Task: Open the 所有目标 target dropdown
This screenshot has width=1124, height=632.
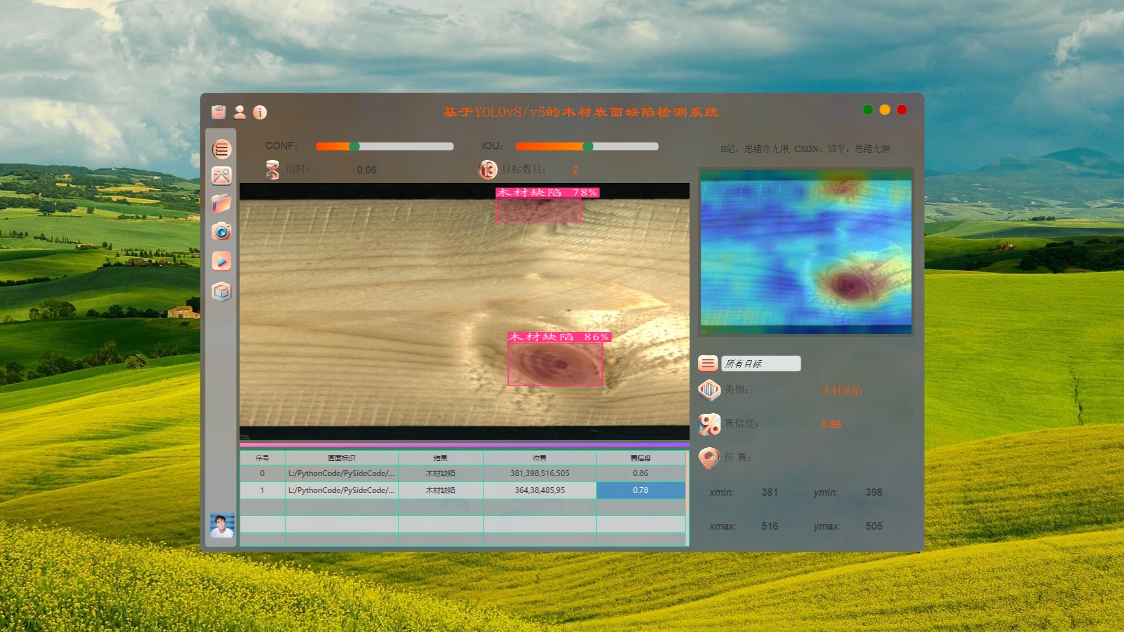Action: 761,363
